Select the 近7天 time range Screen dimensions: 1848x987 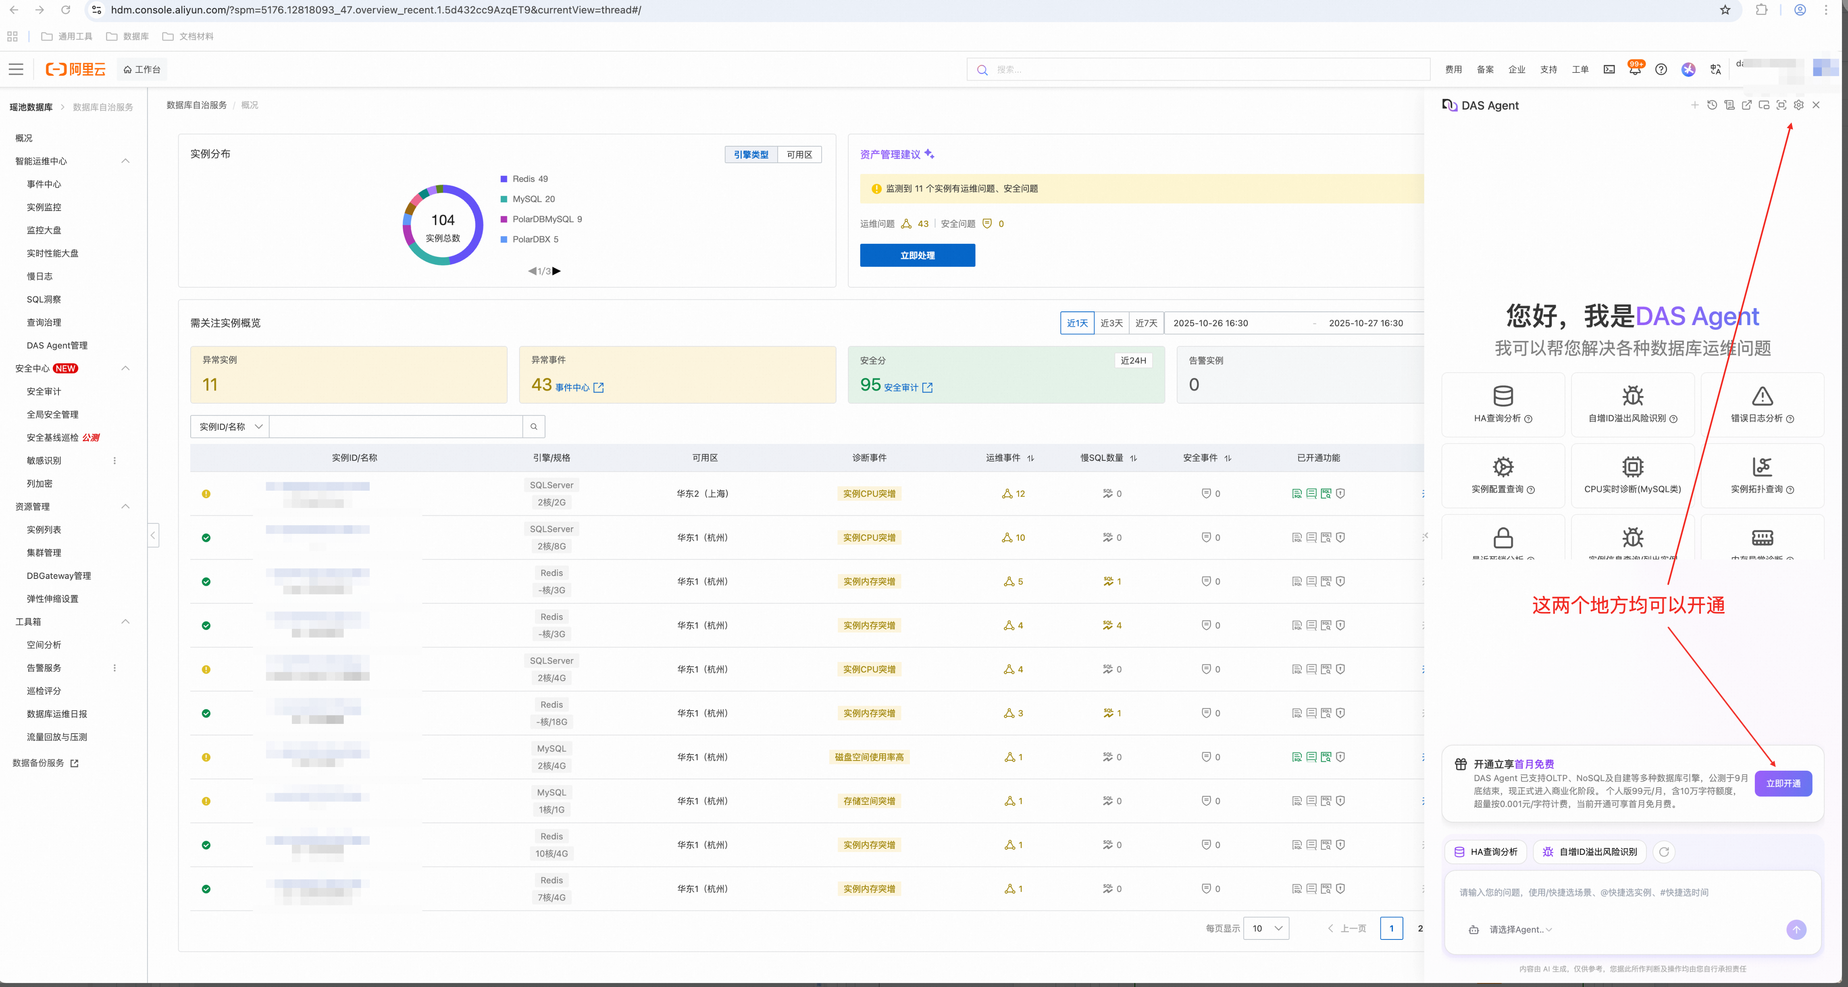(1146, 323)
